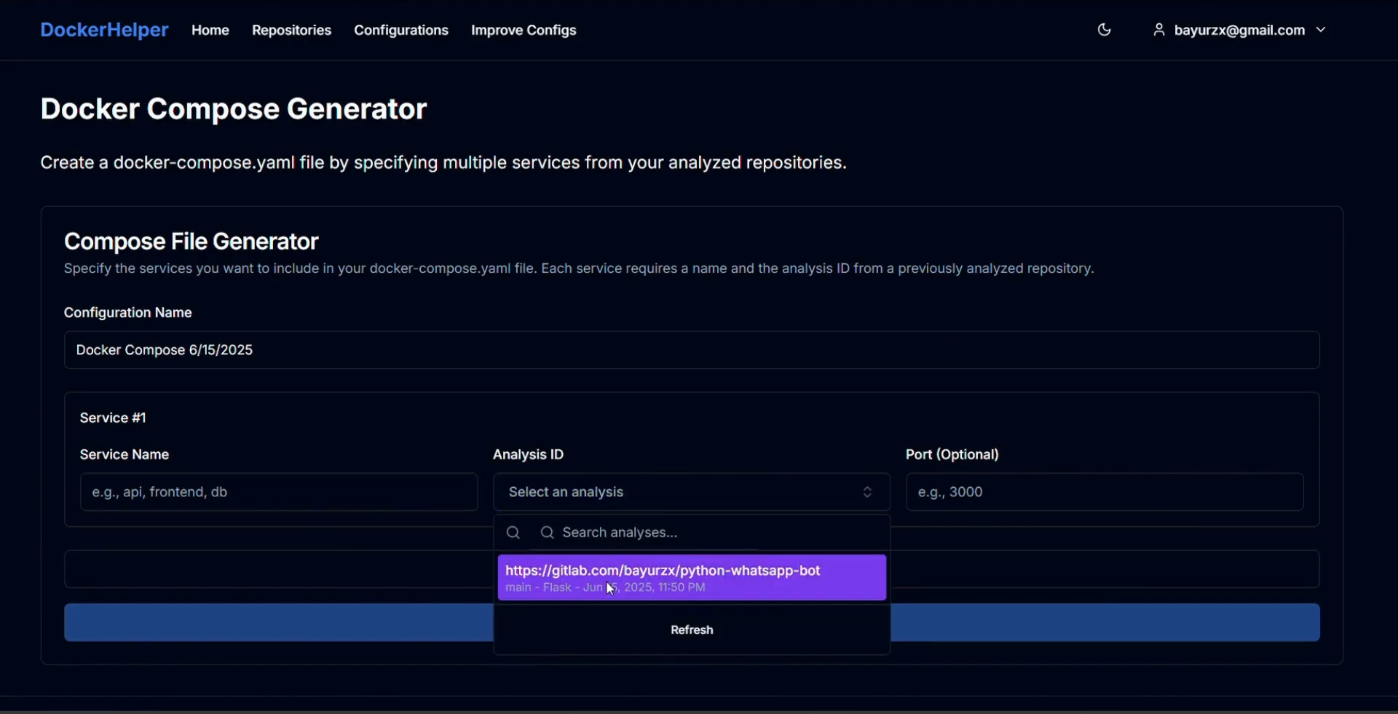The width and height of the screenshot is (1398, 714).
Task: Open the bayurzx@gmail.com account menu
Action: coord(1239,30)
